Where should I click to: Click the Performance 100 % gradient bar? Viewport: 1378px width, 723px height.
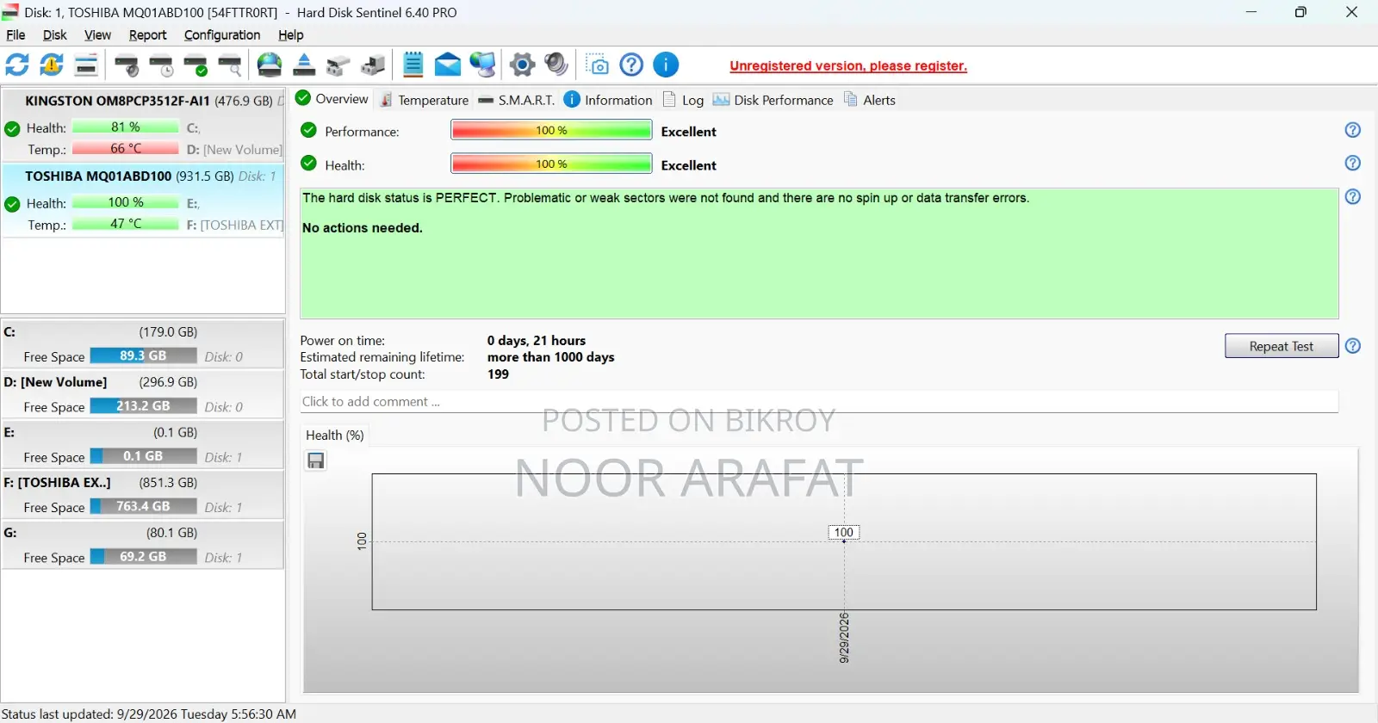551,130
